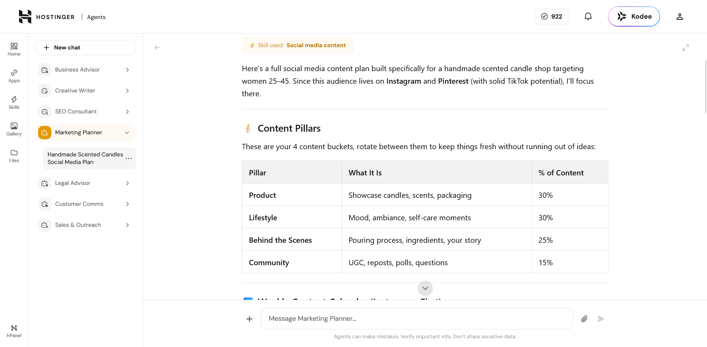707x347 pixels.
Task: Open the Gallery sidebar section
Action: [14, 129]
